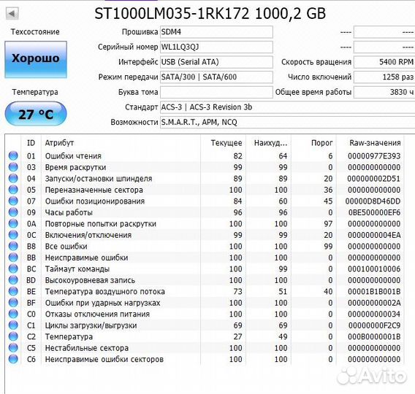Viewport: 415px width, 394px height.
Task: Select status circle for Неисправимые ошибки секторов row
Action: pyautogui.click(x=13, y=359)
